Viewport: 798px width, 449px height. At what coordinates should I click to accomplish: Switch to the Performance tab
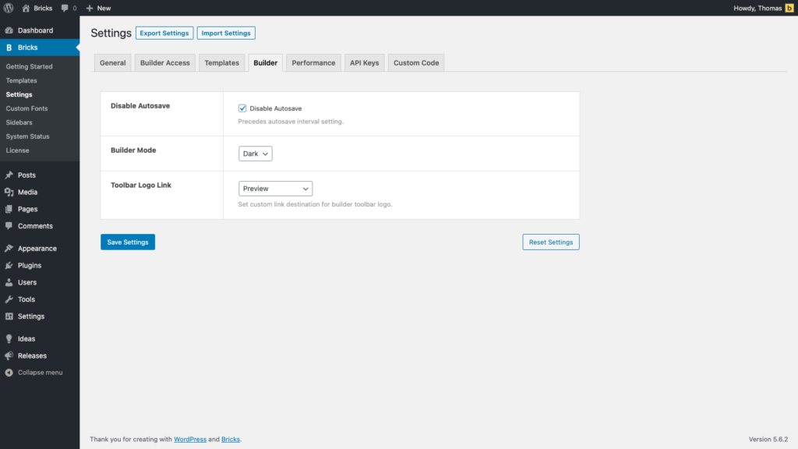(x=313, y=63)
